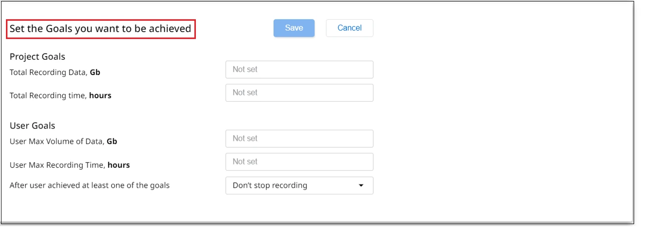Click the Set the Goals heading
This screenshot has height=233, width=645.
(100, 29)
